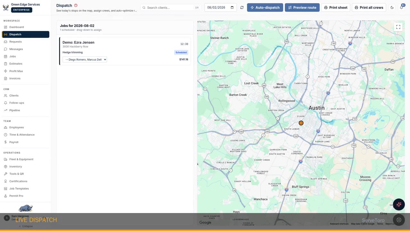Open Google Maps Terms link
Screen dimensions: 410x231
380,224
